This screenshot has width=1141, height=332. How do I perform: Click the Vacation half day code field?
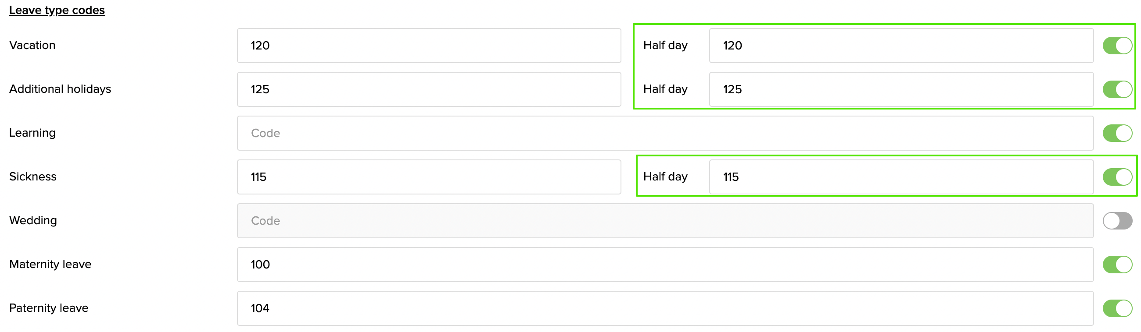point(901,46)
